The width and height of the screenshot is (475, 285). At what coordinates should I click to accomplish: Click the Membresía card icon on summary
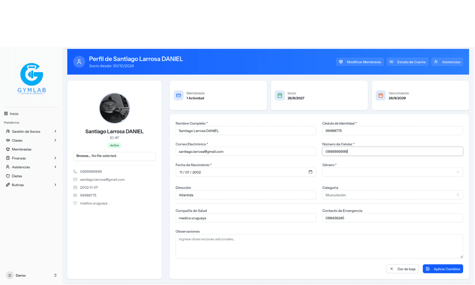coord(178,95)
